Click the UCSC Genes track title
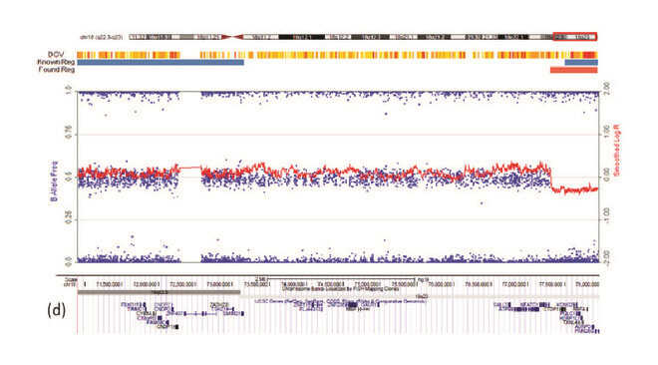 click(x=340, y=301)
